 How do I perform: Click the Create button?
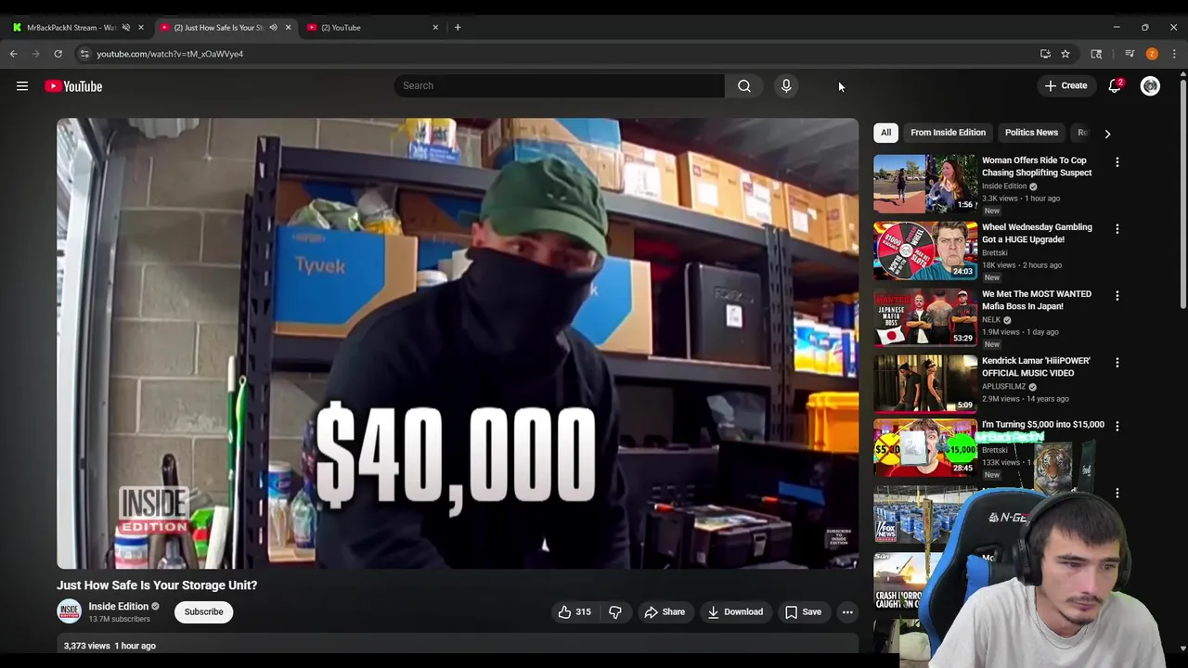[1065, 85]
